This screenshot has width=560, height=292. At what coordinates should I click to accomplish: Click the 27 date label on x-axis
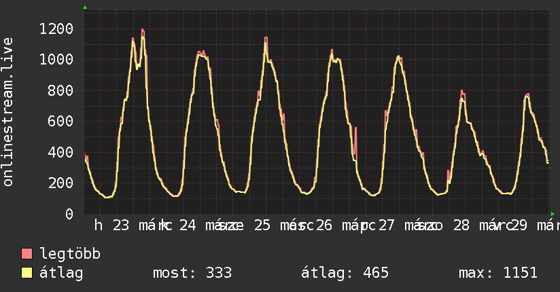[386, 225]
